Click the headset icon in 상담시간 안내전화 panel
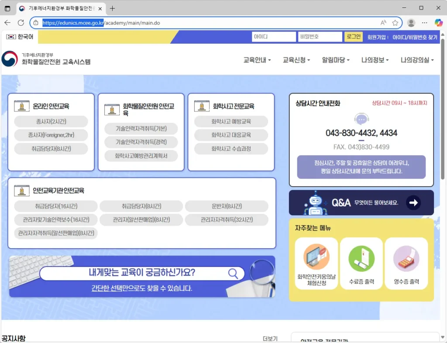This screenshot has height=343, width=447. pyautogui.click(x=361, y=119)
